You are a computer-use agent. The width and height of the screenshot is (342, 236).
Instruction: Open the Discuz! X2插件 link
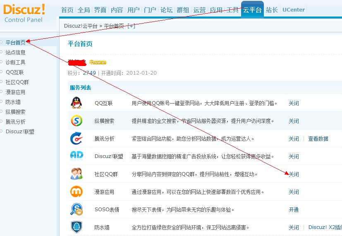(x=325, y=227)
